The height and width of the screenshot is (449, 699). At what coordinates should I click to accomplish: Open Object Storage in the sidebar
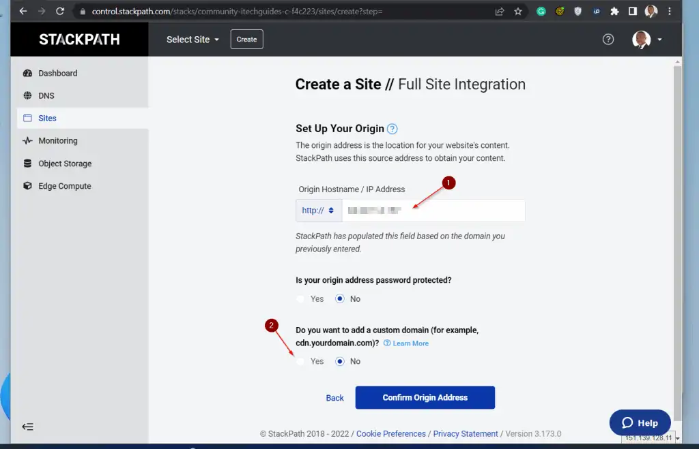[x=65, y=164]
